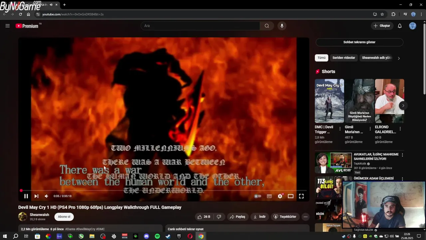Show next Shorts with arrow
The width and height of the screenshot is (426, 240).
pos(403,105)
